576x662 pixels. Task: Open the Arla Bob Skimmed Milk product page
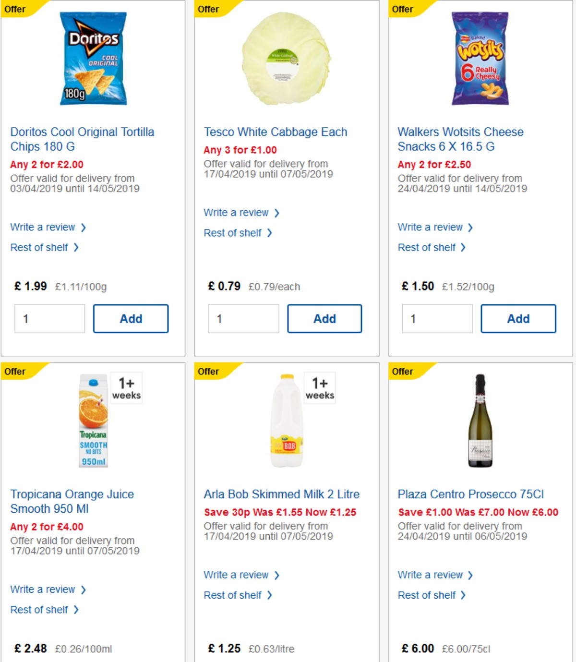tap(281, 494)
